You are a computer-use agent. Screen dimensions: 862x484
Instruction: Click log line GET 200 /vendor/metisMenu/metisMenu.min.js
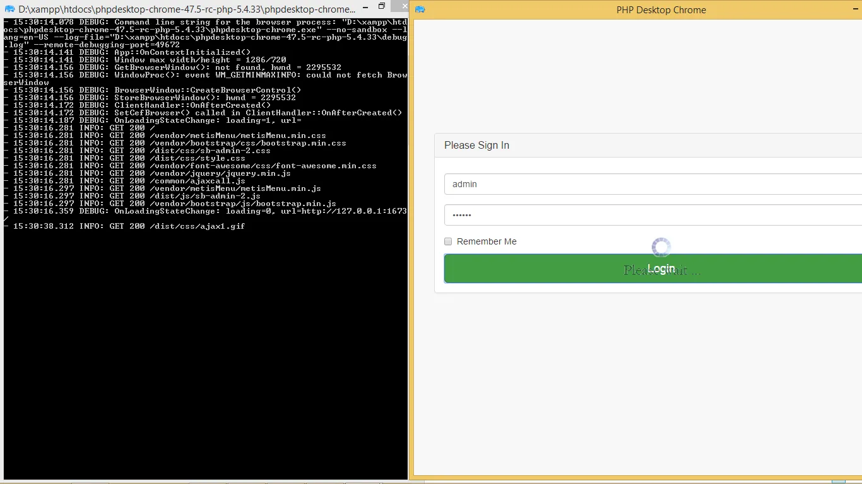(162, 188)
